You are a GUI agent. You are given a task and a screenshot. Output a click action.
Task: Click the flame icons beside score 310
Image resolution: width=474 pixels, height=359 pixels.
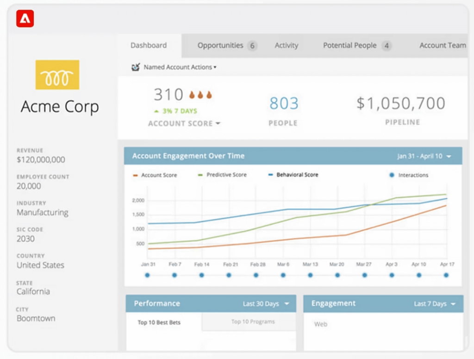point(200,94)
